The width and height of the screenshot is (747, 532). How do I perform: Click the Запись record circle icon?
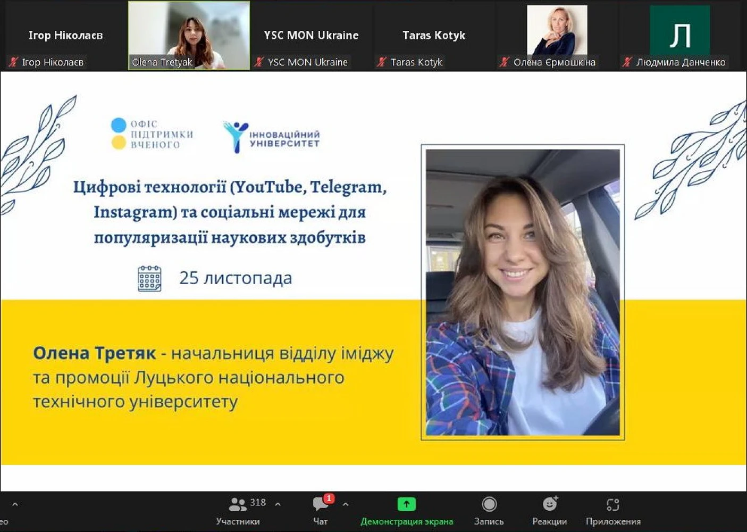click(489, 504)
